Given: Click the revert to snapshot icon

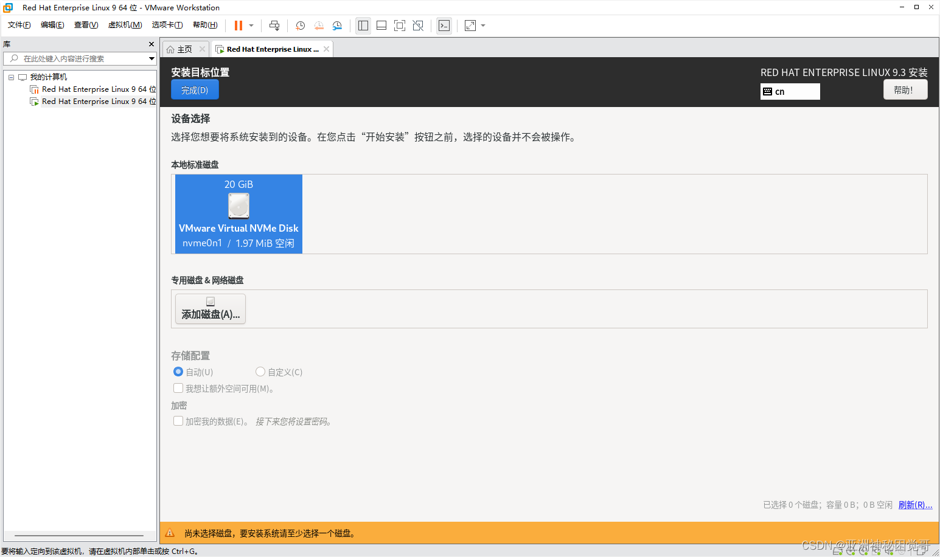Looking at the screenshot, I should 319,26.
